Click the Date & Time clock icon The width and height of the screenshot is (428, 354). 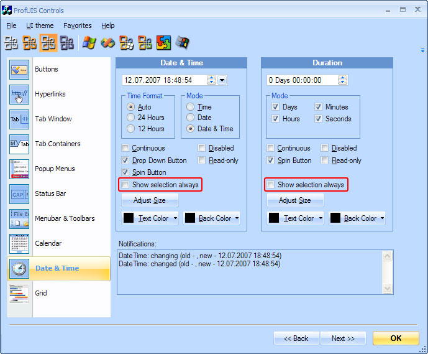pos(19,268)
